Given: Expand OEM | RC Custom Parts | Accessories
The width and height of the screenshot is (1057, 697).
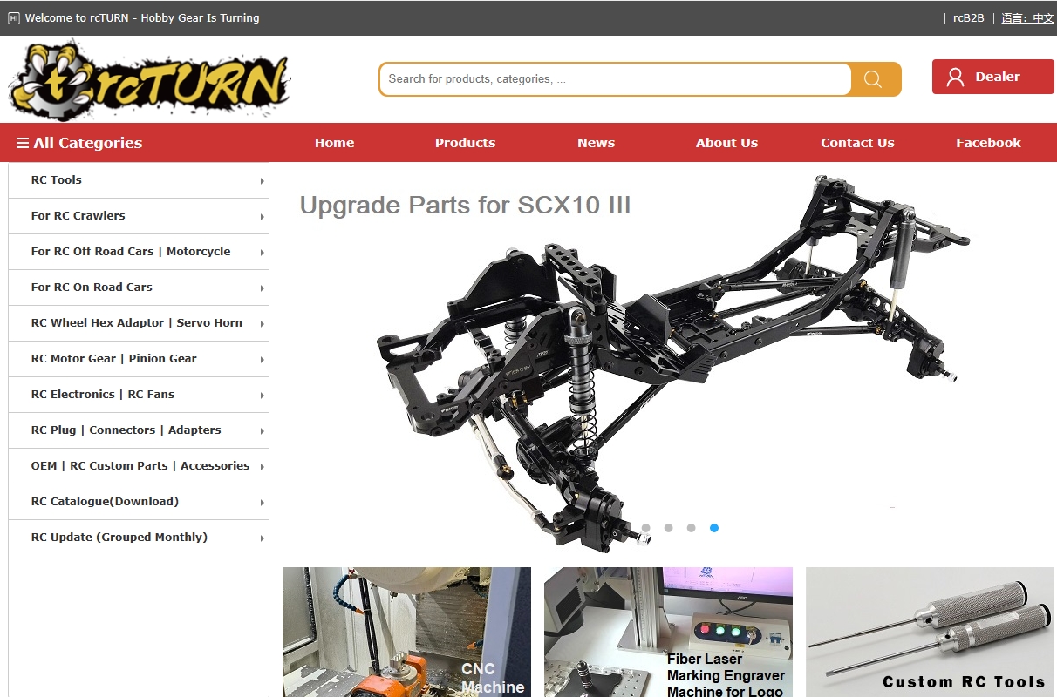Looking at the screenshot, I should click(139, 466).
